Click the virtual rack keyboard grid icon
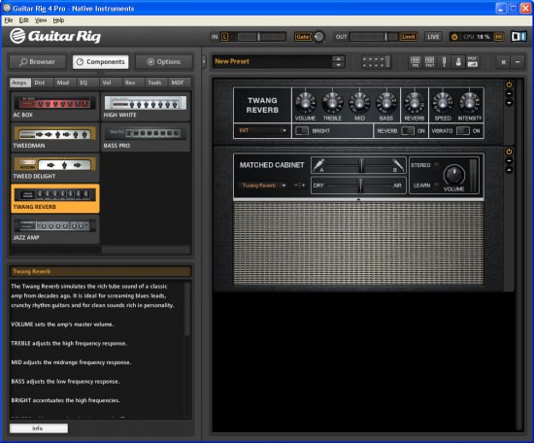The height and width of the screenshot is (443, 534). pyautogui.click(x=376, y=62)
